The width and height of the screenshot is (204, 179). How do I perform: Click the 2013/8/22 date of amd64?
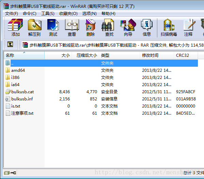pos(157,70)
